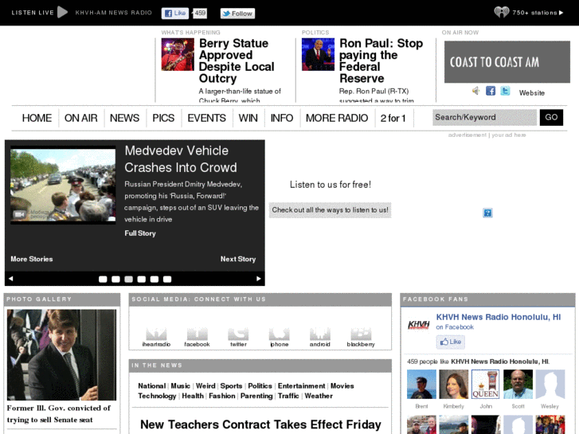Viewport: 579px width, 434px height.
Task: Open the Blagojevich photo gallery image
Action: coord(61,355)
